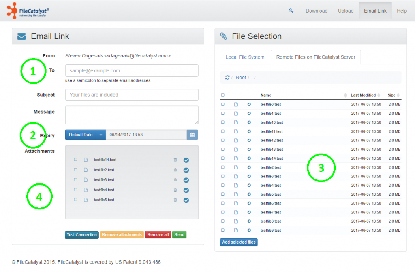Check the box for testfile10.test in file list
The height and width of the screenshot is (272, 415).
(222, 122)
